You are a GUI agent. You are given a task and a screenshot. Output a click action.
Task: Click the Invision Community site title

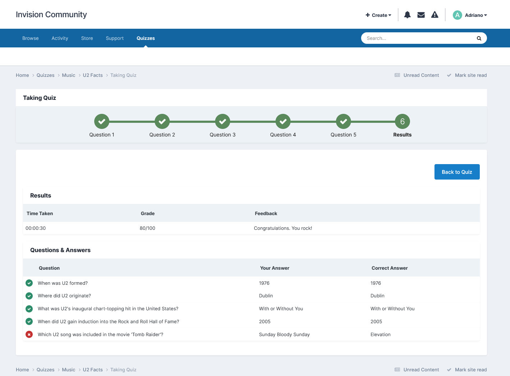pos(51,14)
